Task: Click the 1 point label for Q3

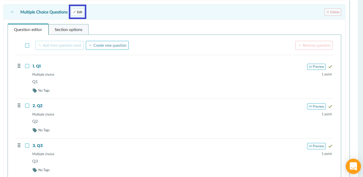Action: 327,154
